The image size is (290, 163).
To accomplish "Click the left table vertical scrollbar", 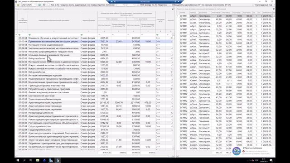I will 173,91.
